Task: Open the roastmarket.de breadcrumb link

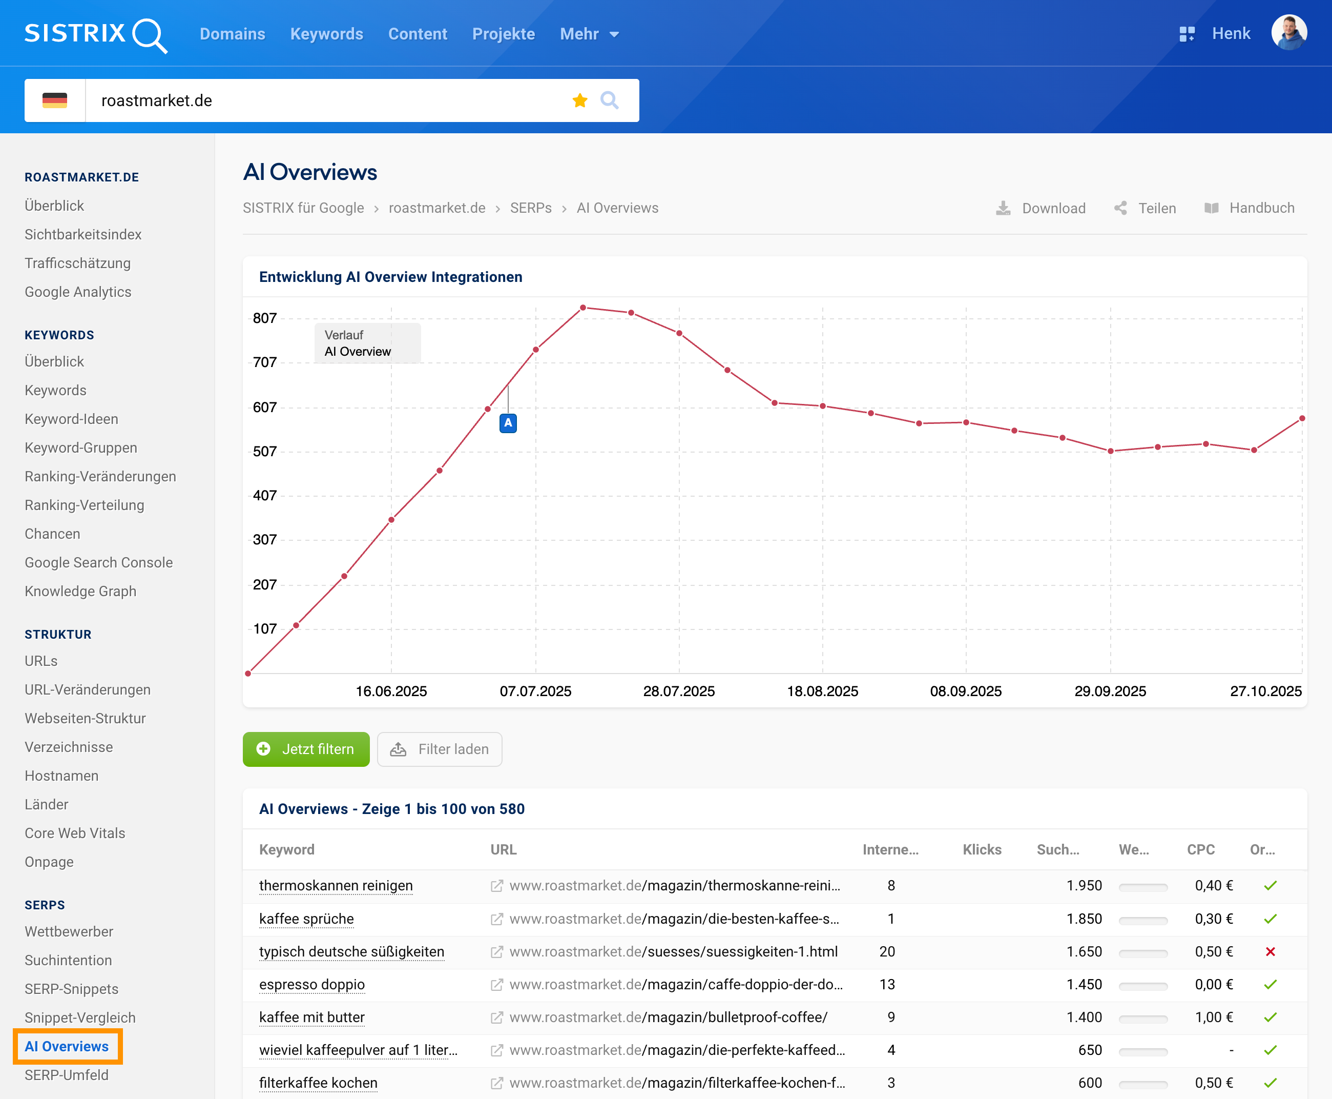Action: click(x=436, y=208)
